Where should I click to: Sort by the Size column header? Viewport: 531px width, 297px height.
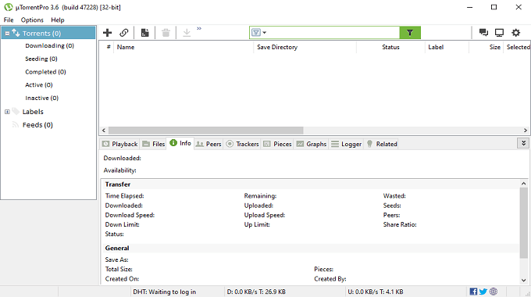(x=495, y=47)
